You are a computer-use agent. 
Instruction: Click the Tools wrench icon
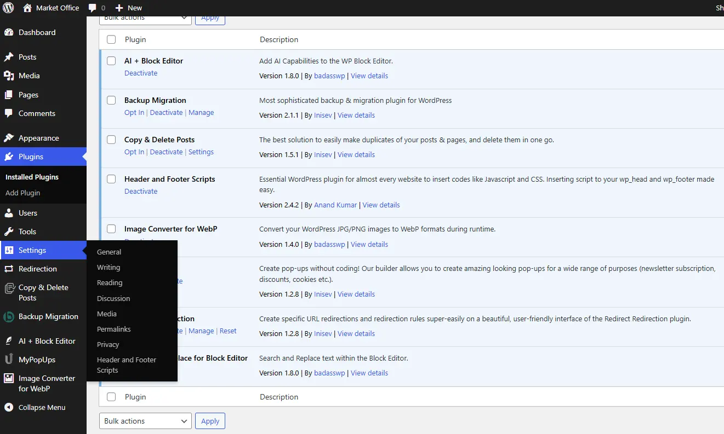click(9, 232)
